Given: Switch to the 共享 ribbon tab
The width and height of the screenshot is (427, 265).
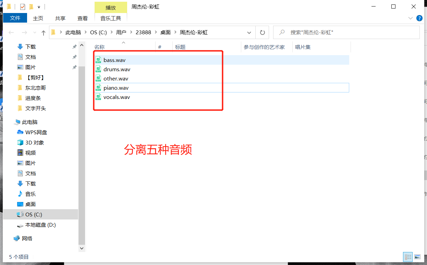Looking at the screenshot, I should tap(60, 18).
